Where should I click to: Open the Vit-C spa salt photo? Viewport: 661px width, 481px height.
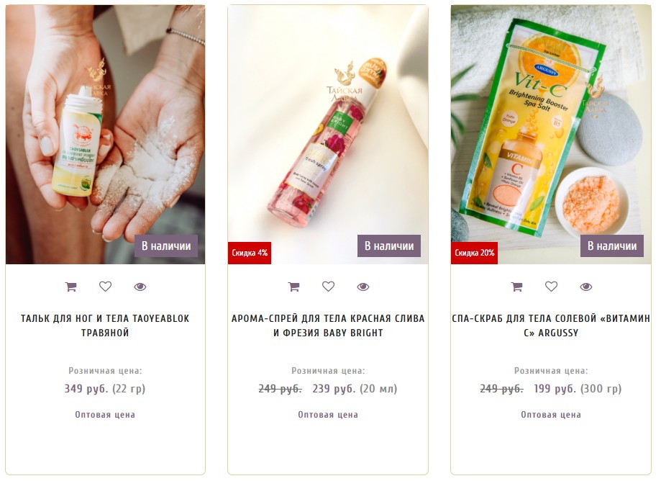click(x=551, y=135)
